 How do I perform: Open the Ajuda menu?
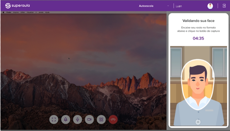click(x=47, y=12)
